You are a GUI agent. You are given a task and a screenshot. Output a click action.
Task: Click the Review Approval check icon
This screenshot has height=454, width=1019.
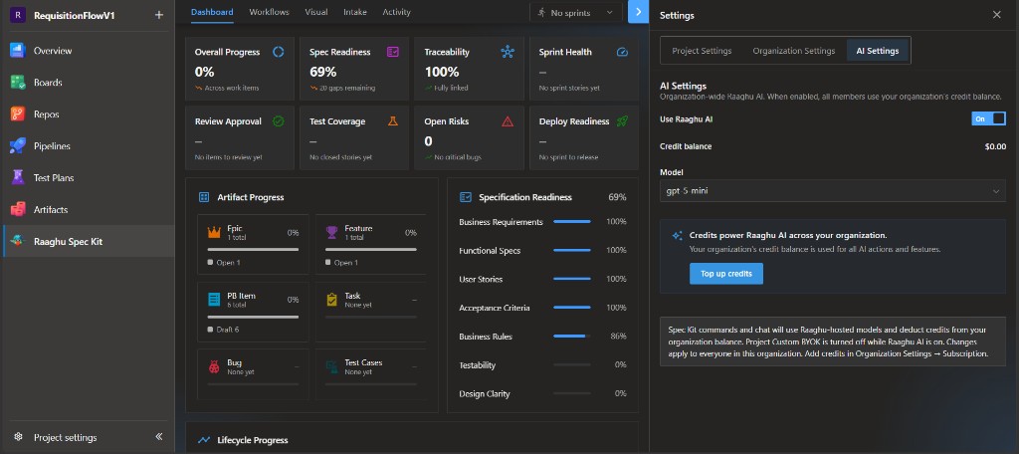[279, 121]
